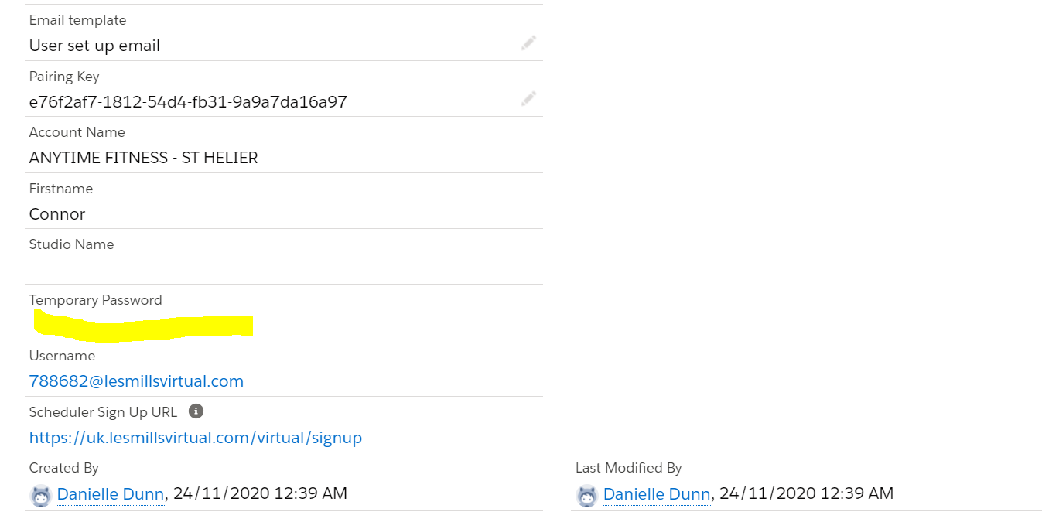The height and width of the screenshot is (529, 1042).
Task: Click the Email template label
Action: pyautogui.click(x=77, y=20)
